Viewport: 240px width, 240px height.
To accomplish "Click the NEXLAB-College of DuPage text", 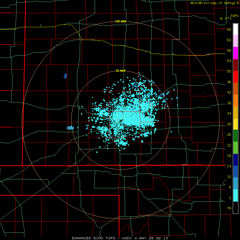I will coord(213,3).
